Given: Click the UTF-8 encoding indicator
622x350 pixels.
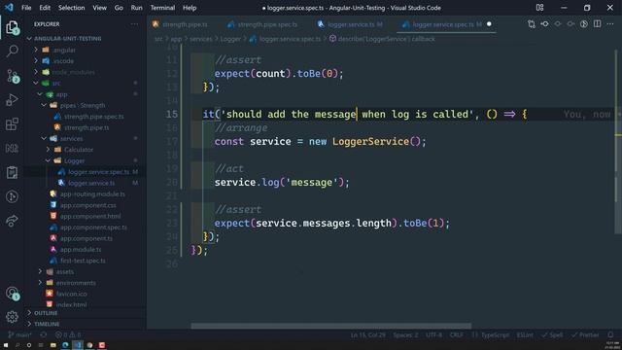Looking at the screenshot, I should 433,334.
